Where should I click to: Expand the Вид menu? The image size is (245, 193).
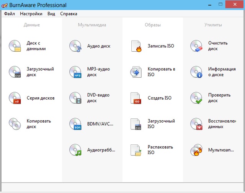click(x=51, y=14)
